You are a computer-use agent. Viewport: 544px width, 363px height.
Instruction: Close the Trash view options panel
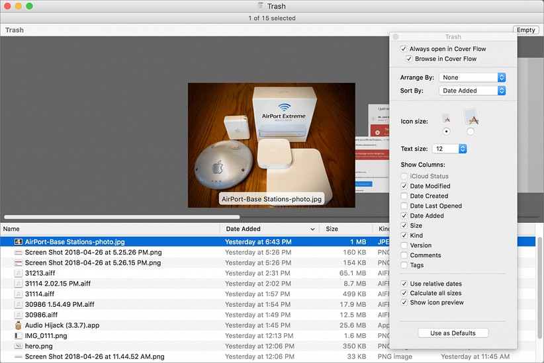pos(396,37)
